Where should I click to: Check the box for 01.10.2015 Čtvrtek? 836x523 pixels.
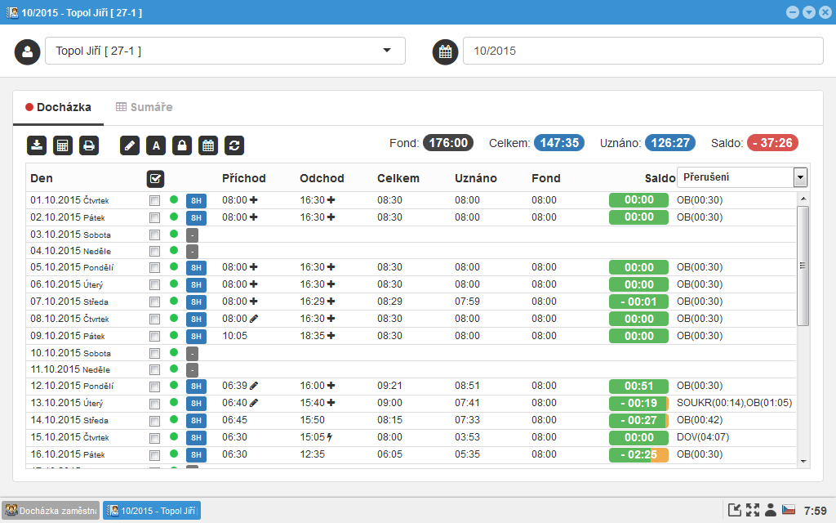(x=155, y=200)
